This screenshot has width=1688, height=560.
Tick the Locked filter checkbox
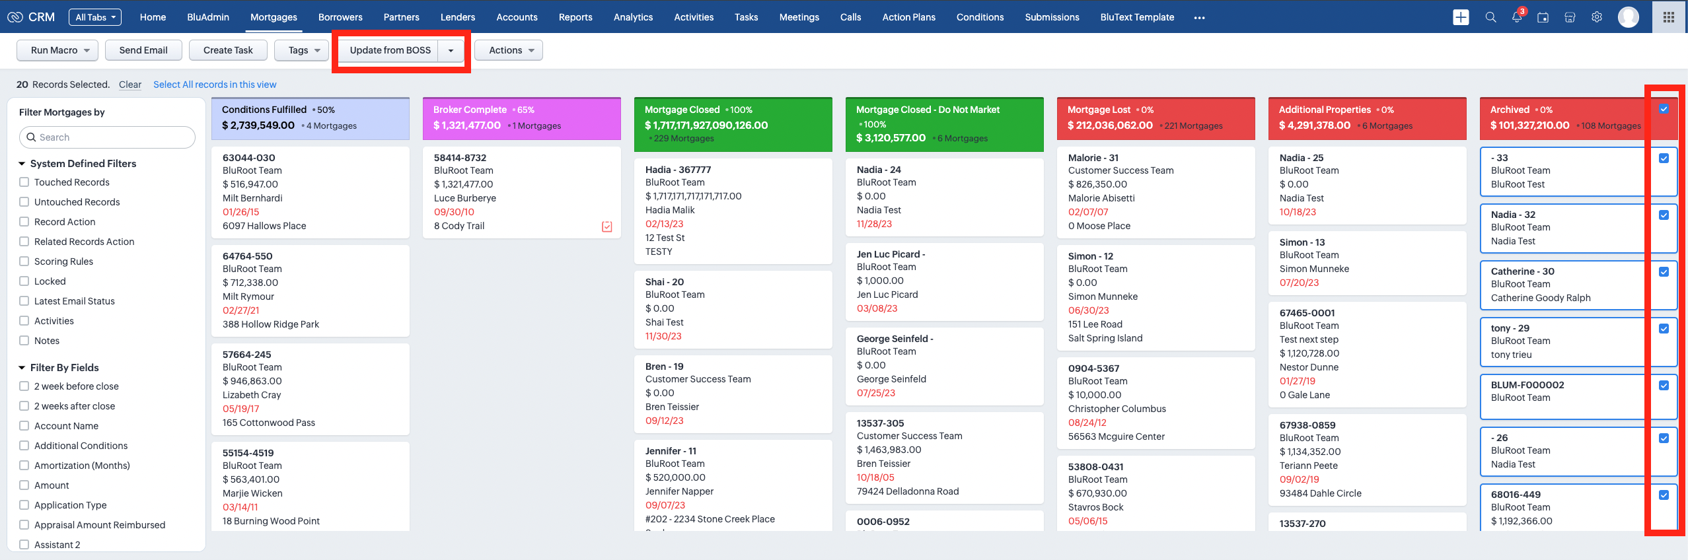coord(24,281)
